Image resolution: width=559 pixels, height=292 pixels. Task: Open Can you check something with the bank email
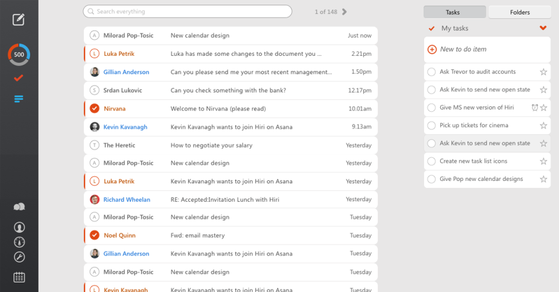[x=231, y=90]
